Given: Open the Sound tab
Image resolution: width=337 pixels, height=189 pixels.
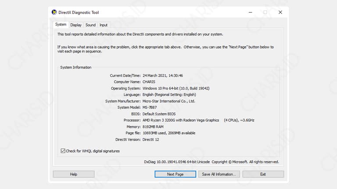Looking at the screenshot, I should pos(90,25).
